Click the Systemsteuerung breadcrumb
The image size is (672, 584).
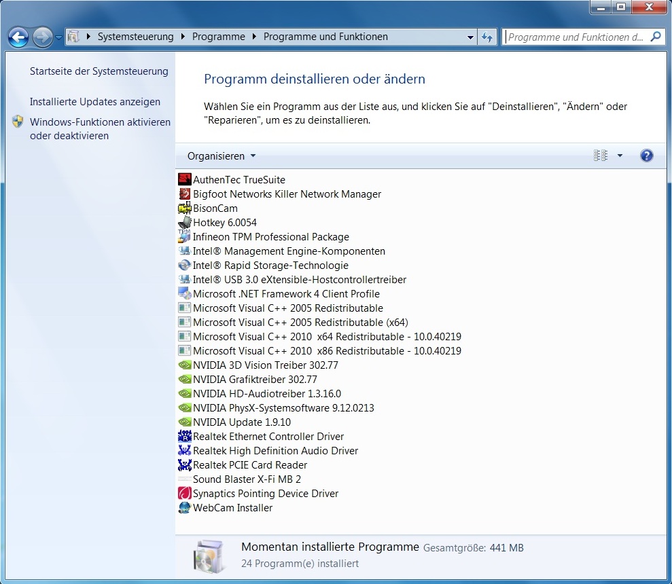[x=135, y=37]
